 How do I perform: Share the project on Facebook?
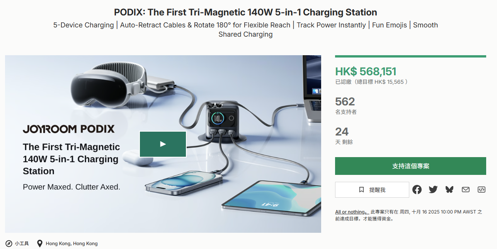pos(417,190)
